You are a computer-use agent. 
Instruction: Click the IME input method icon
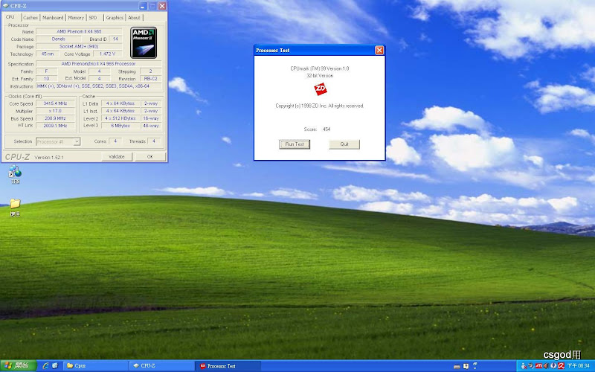pos(466,366)
